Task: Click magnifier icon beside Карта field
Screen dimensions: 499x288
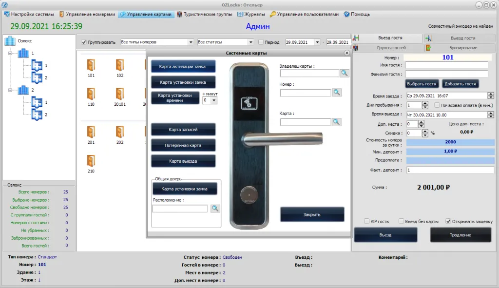Action: tap(337, 122)
